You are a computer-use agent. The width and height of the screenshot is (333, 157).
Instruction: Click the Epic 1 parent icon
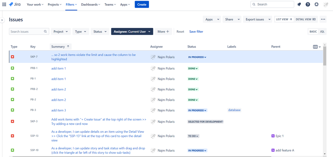[x=273, y=136]
